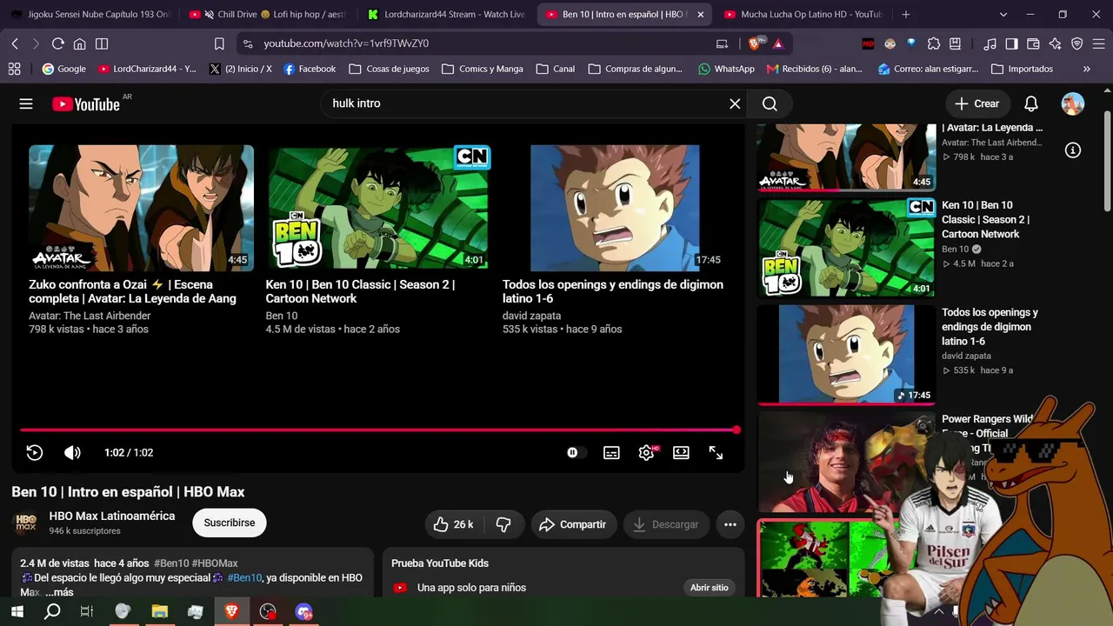Open the account avatar menu
This screenshot has height=626, width=1113.
pyautogui.click(x=1072, y=103)
